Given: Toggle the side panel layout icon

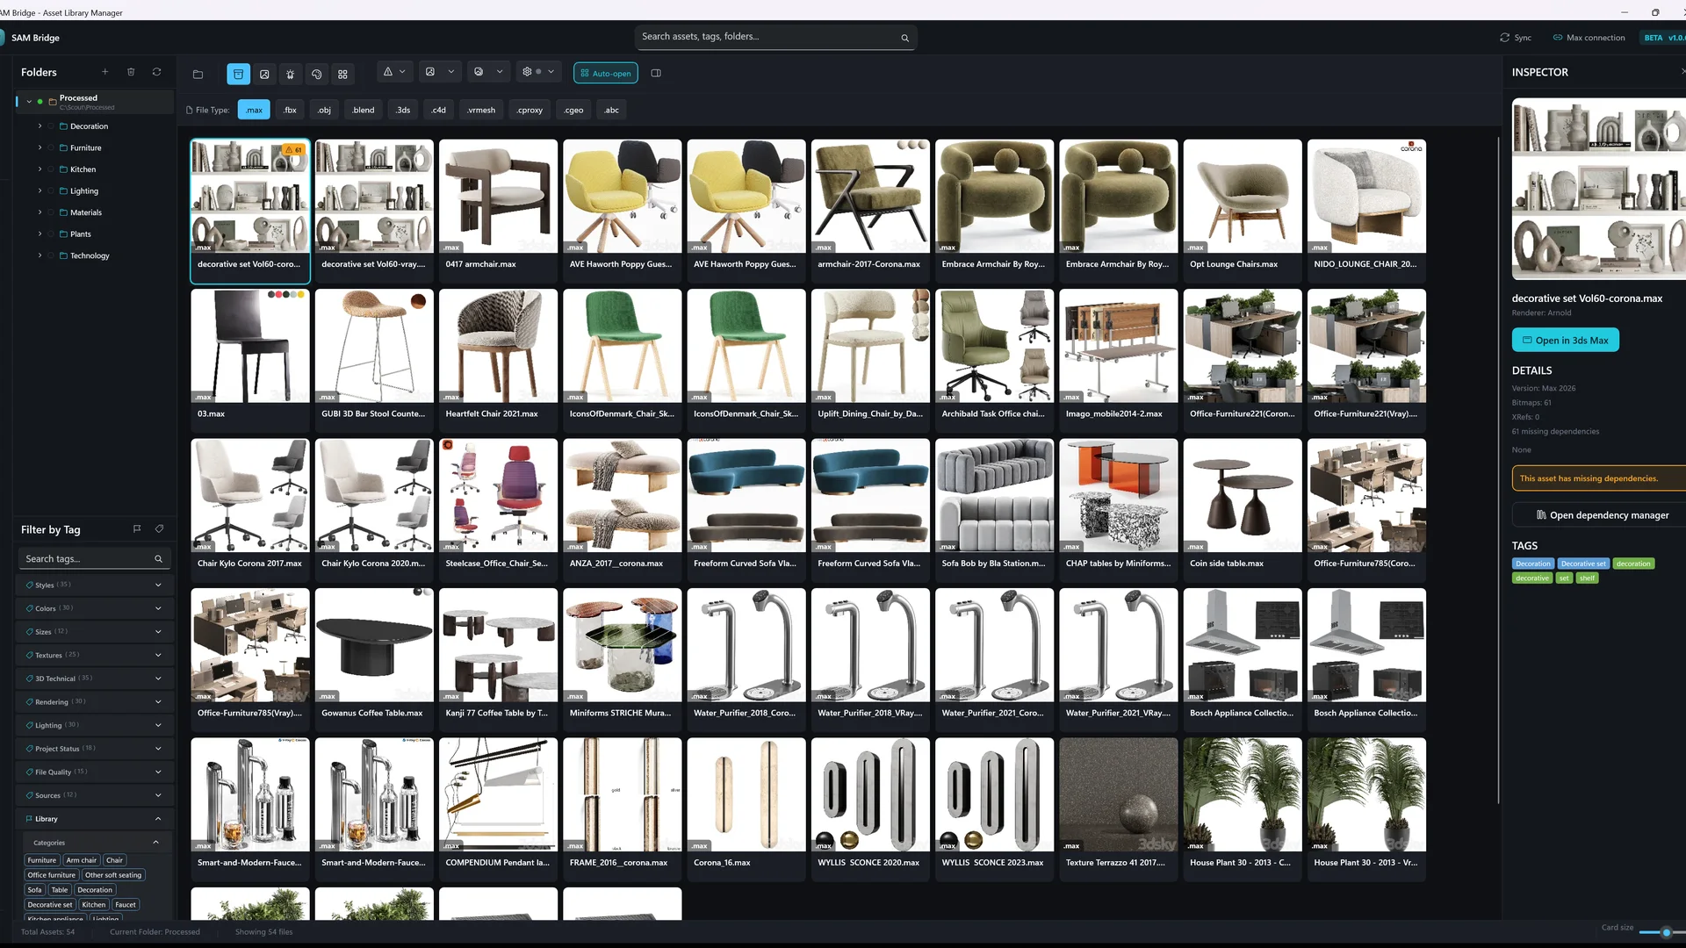Looking at the screenshot, I should [656, 73].
